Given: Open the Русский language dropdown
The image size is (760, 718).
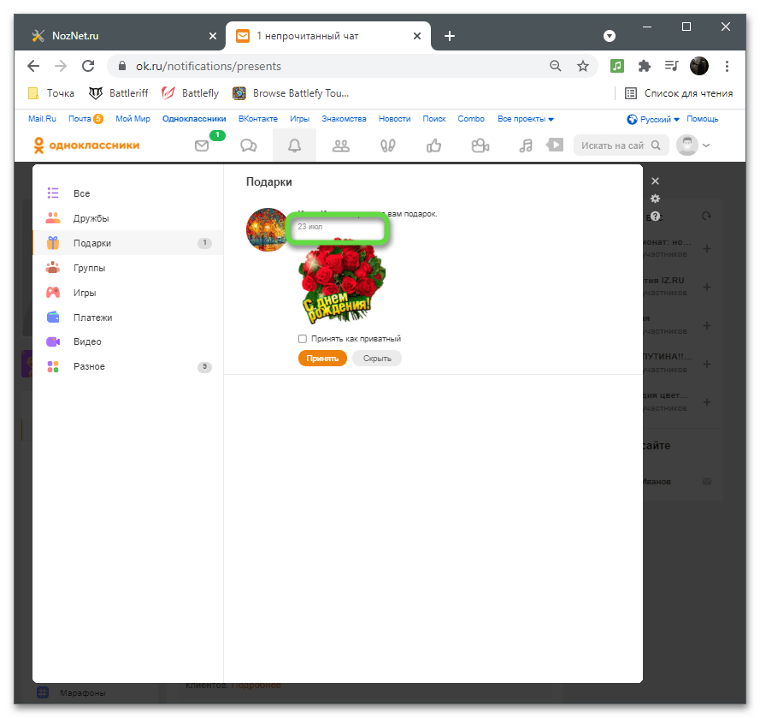Looking at the screenshot, I should tap(653, 119).
